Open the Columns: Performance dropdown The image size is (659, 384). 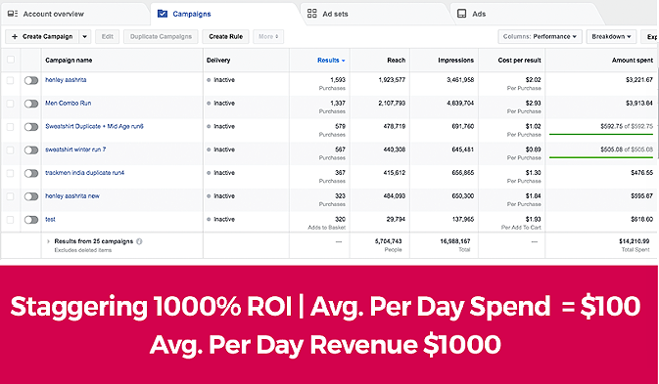(x=541, y=37)
